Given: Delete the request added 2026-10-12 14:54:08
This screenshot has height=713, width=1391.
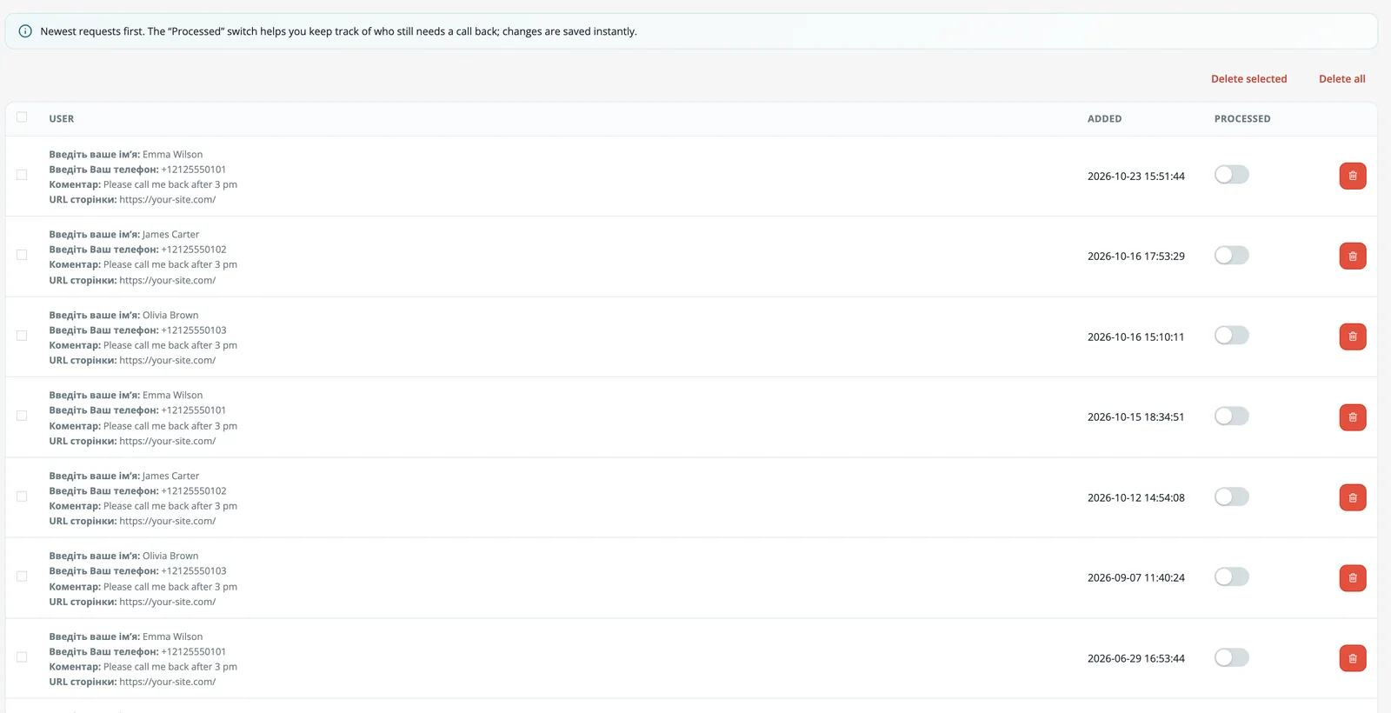Looking at the screenshot, I should click(x=1352, y=497).
